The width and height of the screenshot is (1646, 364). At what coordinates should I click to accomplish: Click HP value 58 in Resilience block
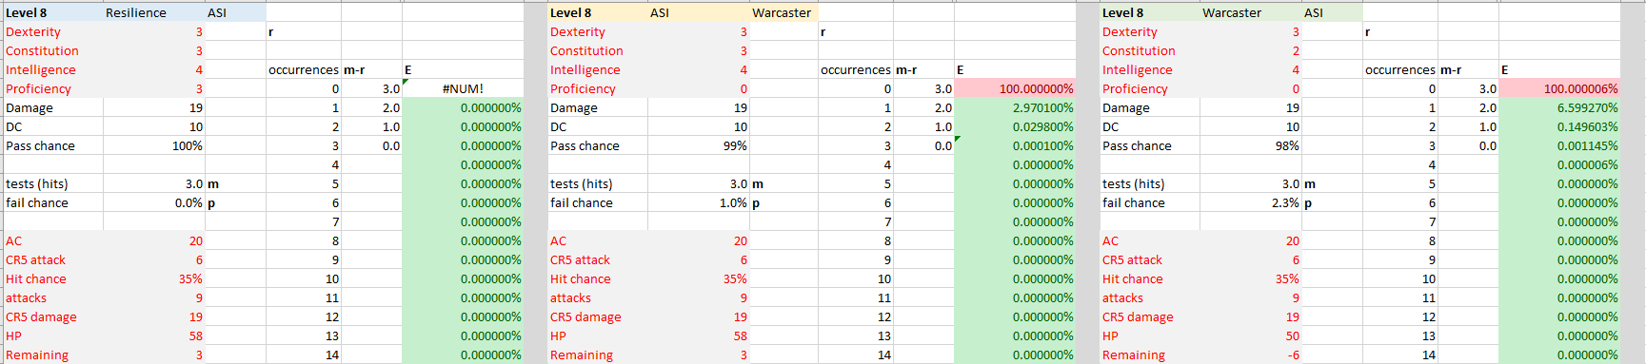[154, 335]
